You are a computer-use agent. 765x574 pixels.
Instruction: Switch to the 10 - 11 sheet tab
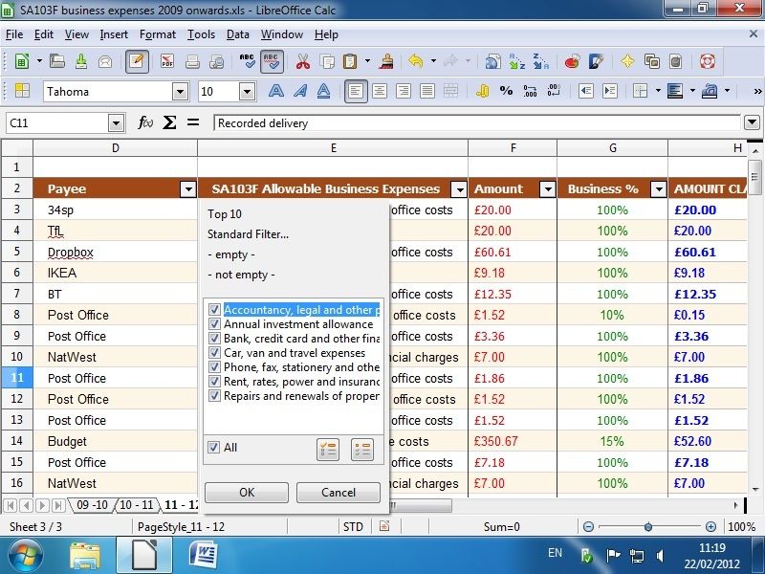[x=137, y=505]
